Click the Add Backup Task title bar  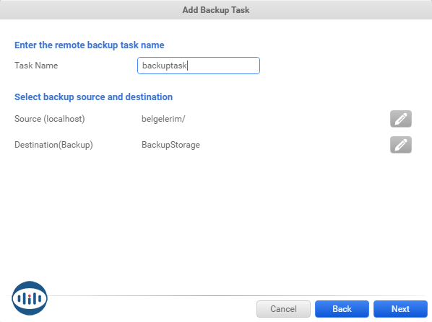(216, 10)
